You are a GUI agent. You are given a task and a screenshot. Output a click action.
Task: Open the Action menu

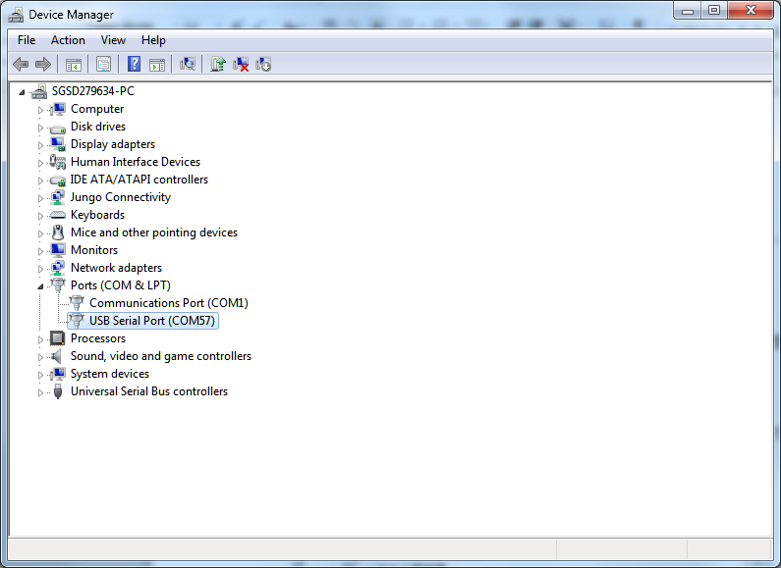(68, 40)
